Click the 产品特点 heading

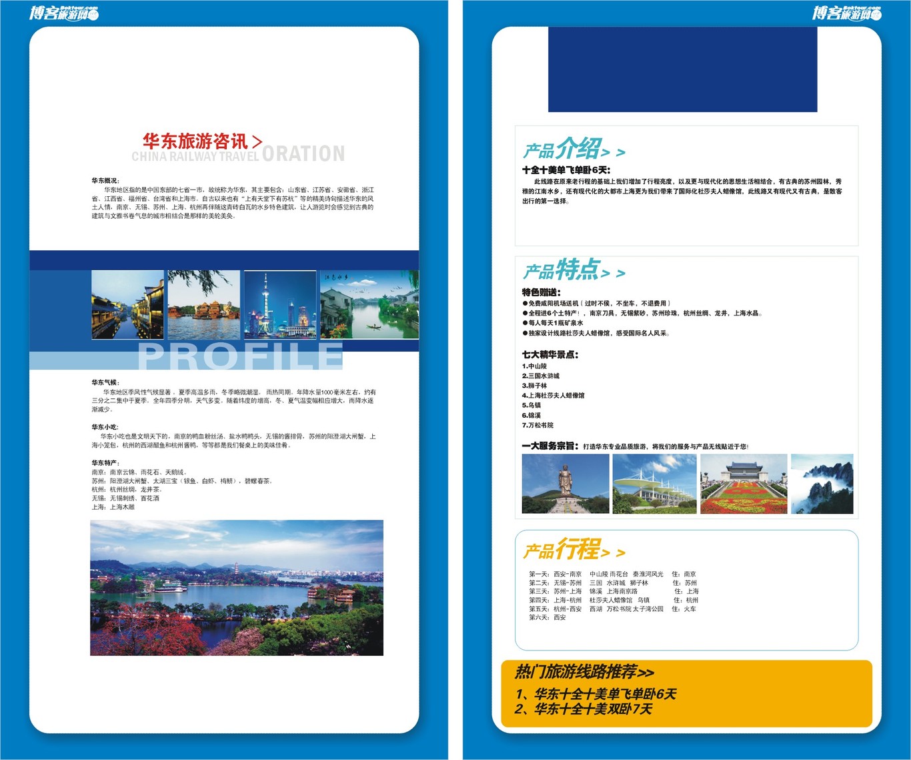[x=574, y=270]
